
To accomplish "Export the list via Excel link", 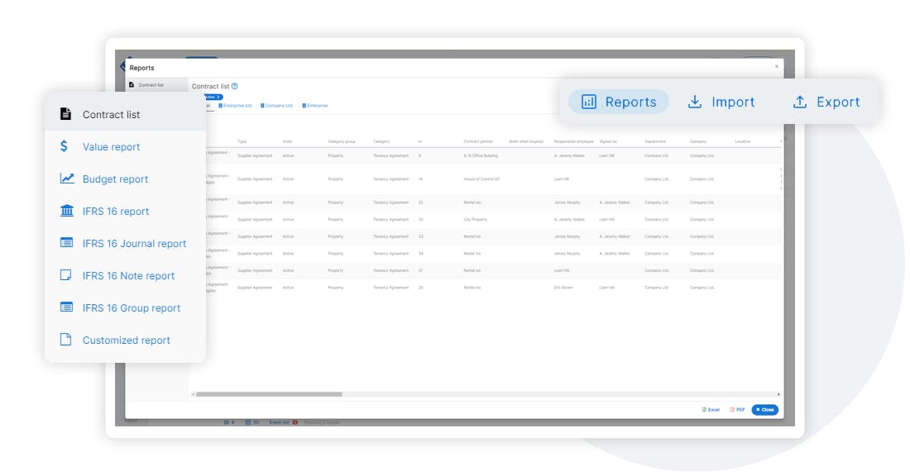I will click(711, 410).
